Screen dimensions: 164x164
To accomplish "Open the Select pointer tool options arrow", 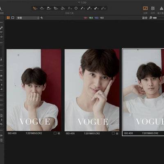I will (x=36, y=9).
